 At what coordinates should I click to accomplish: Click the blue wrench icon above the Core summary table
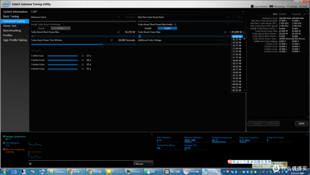pyautogui.click(x=307, y=11)
